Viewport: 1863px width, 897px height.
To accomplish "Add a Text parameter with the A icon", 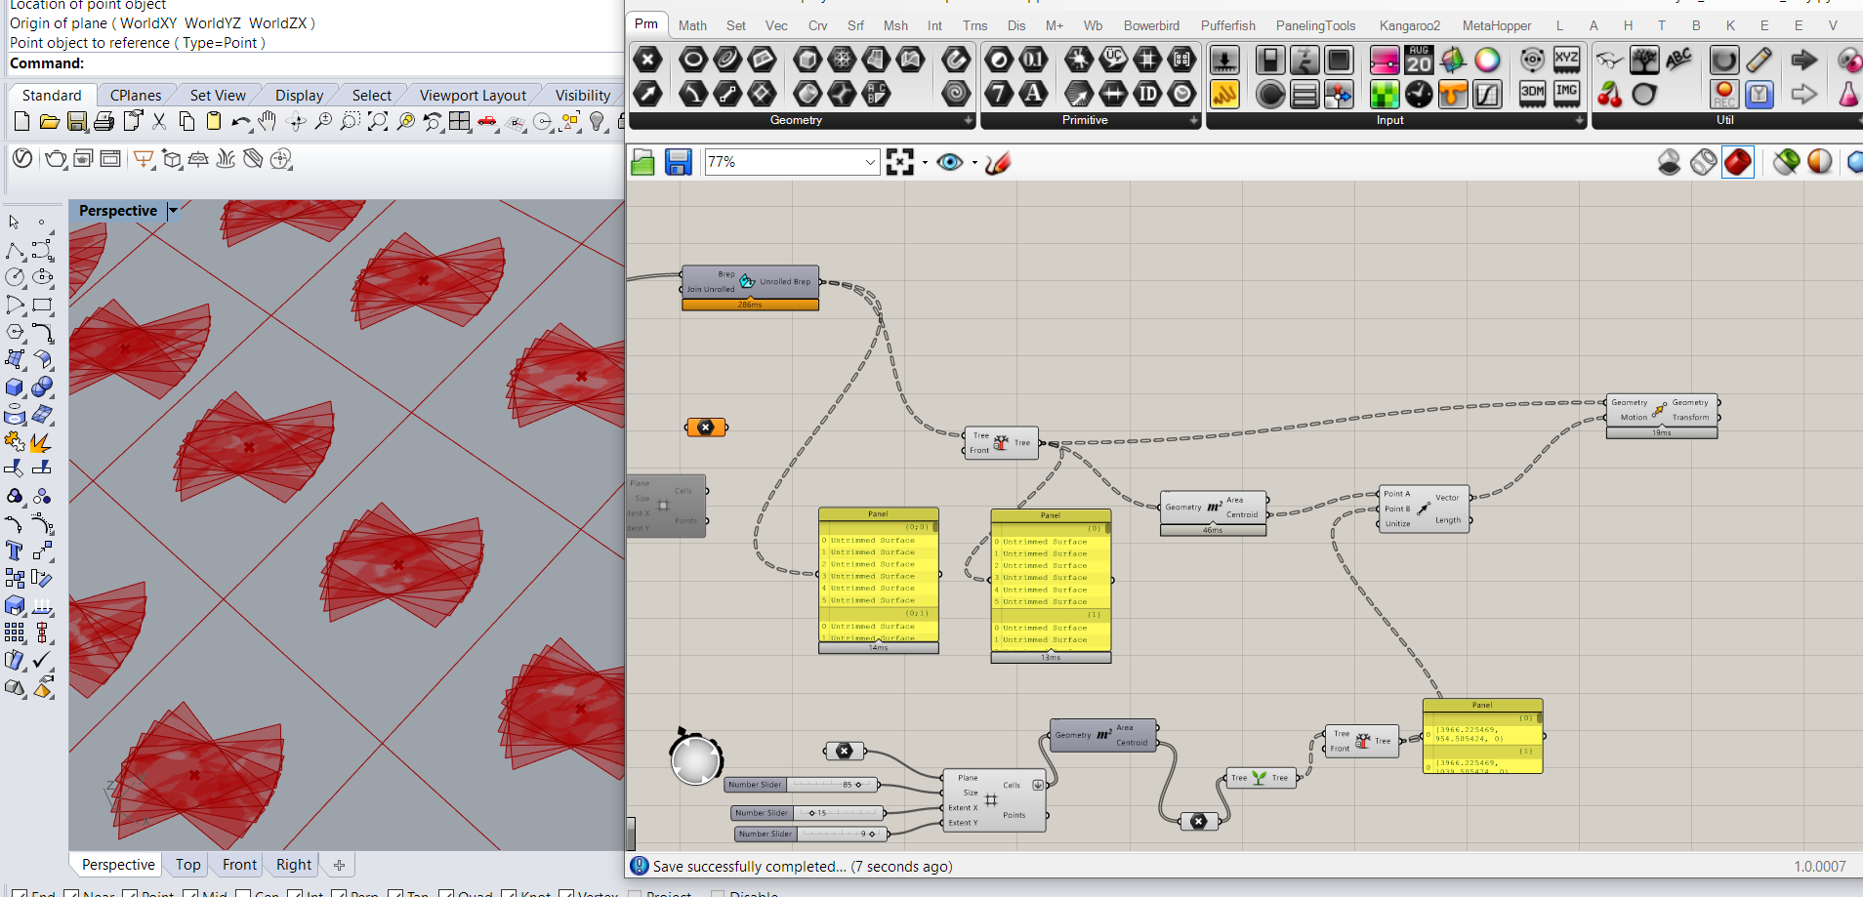I will 1033,94.
